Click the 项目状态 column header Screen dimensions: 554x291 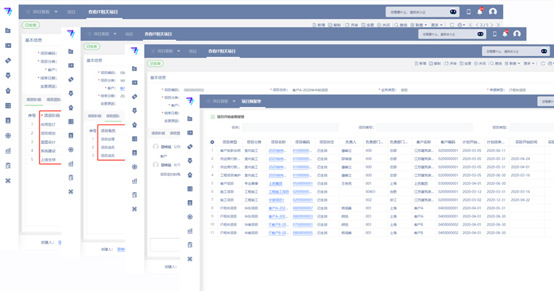326,142
